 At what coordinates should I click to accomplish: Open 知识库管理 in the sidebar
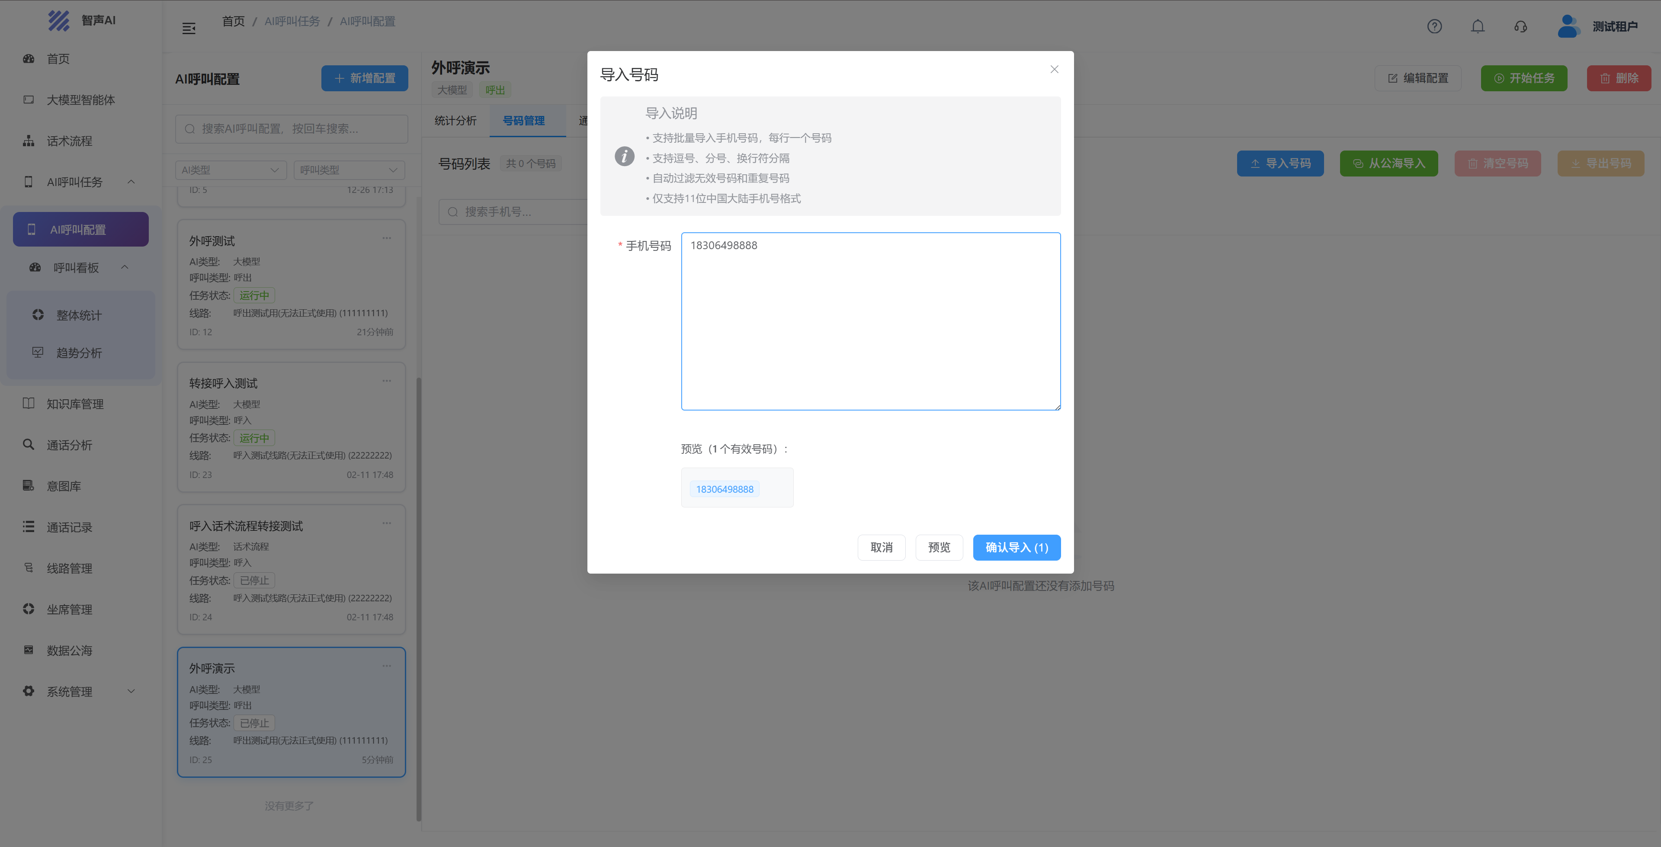point(75,404)
